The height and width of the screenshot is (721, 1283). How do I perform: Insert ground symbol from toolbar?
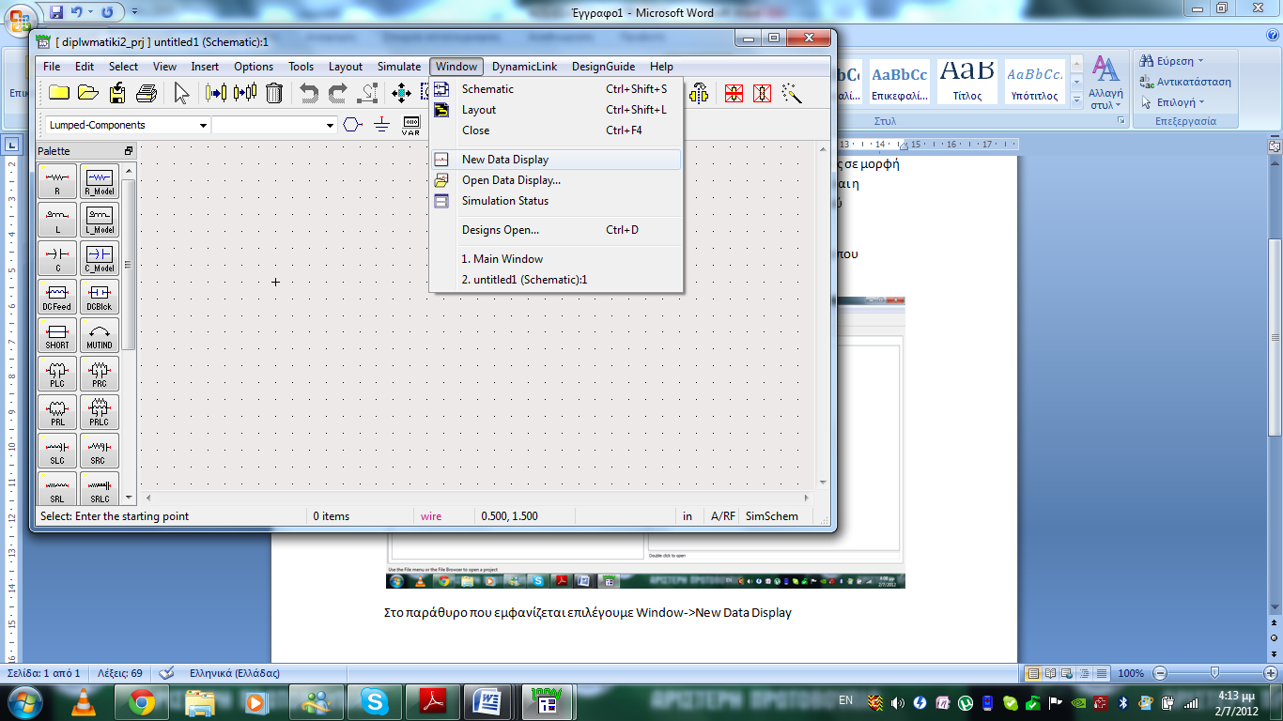coord(381,125)
